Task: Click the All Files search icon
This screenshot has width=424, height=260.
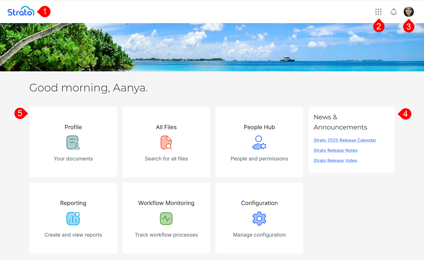Action: click(166, 142)
